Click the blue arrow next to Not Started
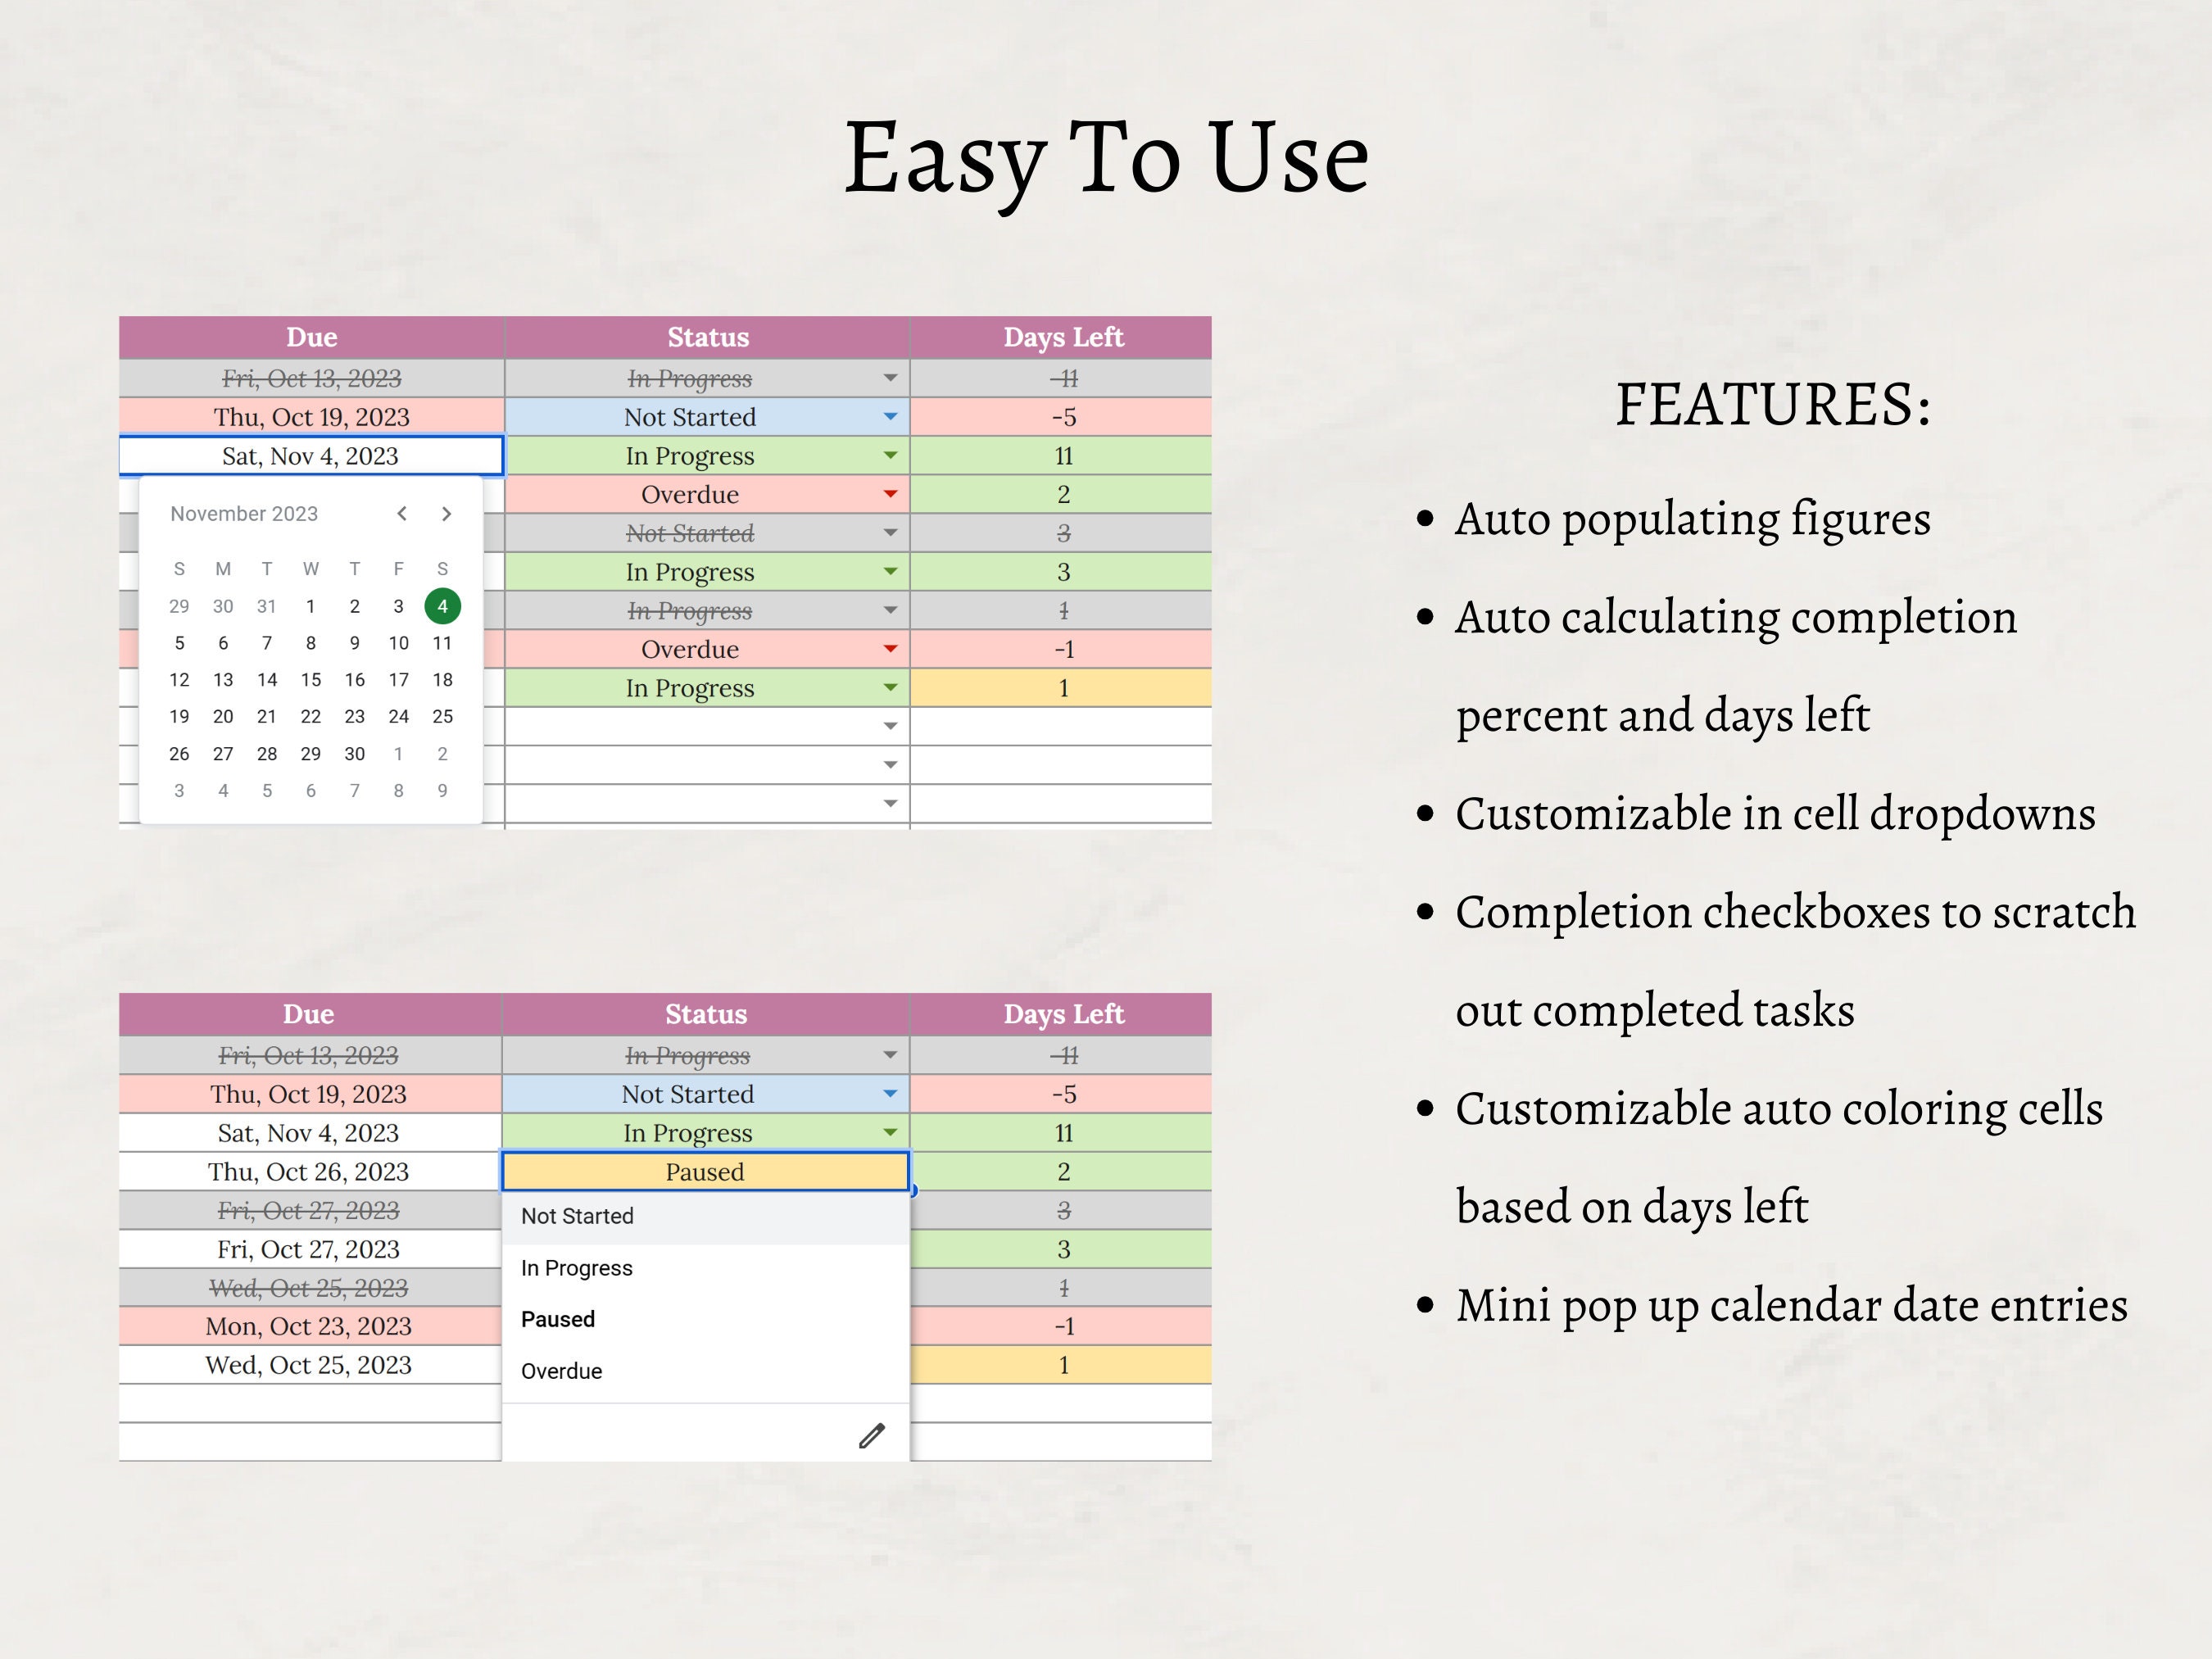2212x1659 pixels. [890, 417]
